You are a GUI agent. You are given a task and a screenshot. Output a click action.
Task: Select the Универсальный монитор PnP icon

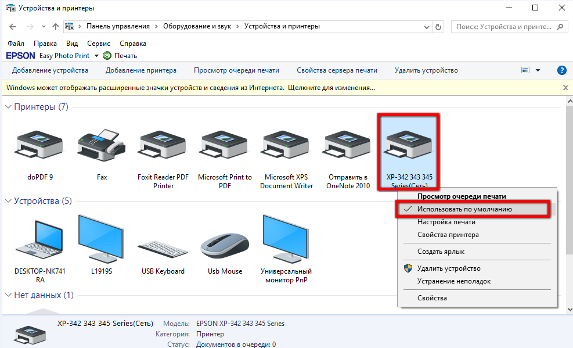(286, 239)
